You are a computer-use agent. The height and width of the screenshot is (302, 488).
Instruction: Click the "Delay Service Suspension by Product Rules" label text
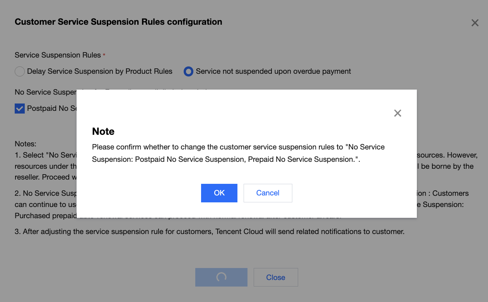pyautogui.click(x=100, y=71)
